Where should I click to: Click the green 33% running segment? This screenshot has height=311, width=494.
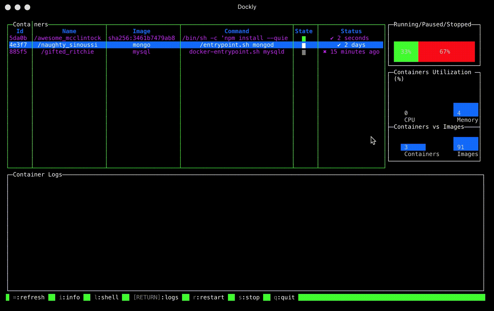[406, 52]
